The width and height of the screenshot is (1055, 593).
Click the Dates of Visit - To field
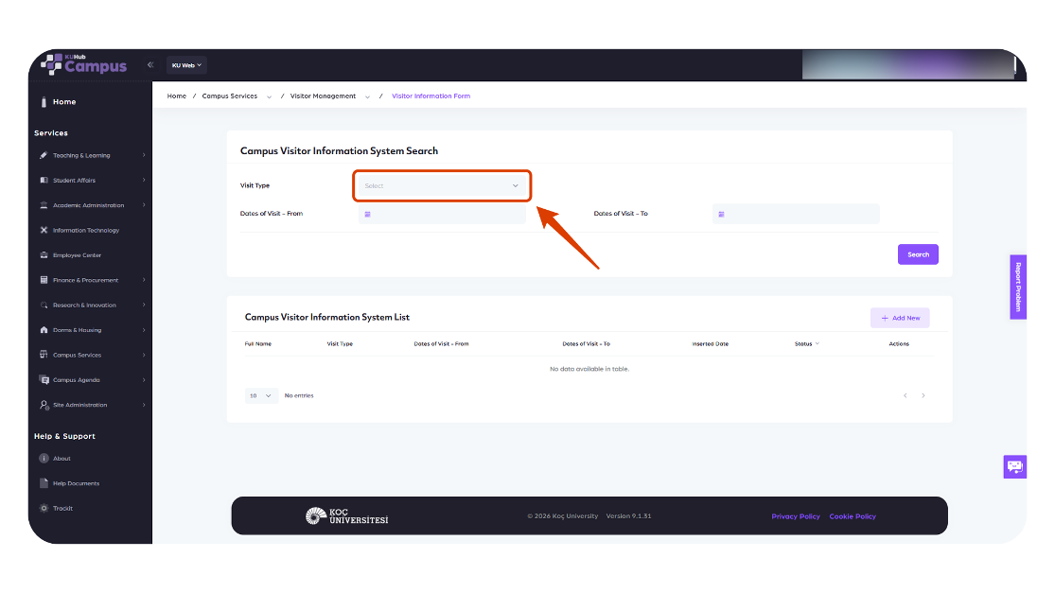point(796,214)
